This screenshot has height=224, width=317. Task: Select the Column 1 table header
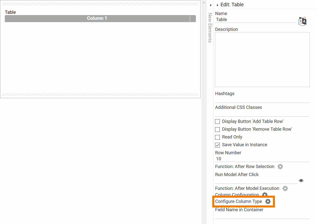click(x=97, y=18)
